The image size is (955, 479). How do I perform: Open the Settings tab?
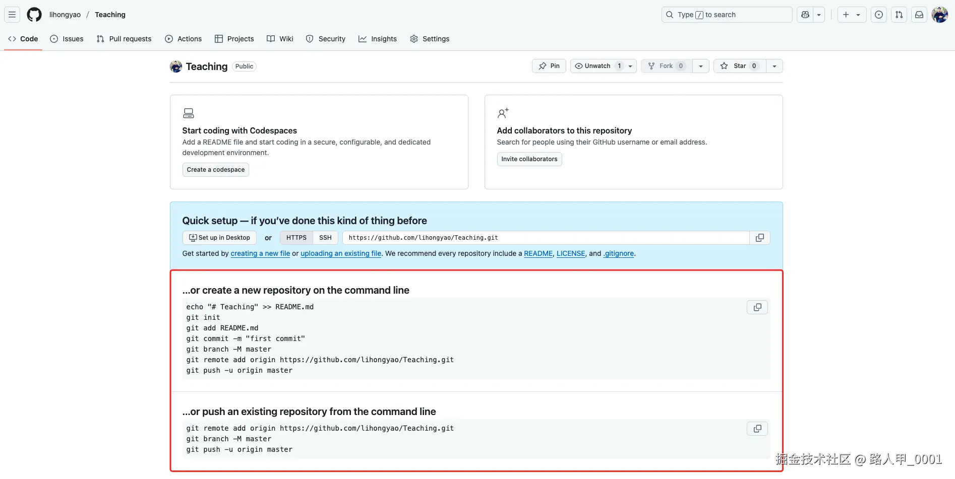(x=430, y=39)
